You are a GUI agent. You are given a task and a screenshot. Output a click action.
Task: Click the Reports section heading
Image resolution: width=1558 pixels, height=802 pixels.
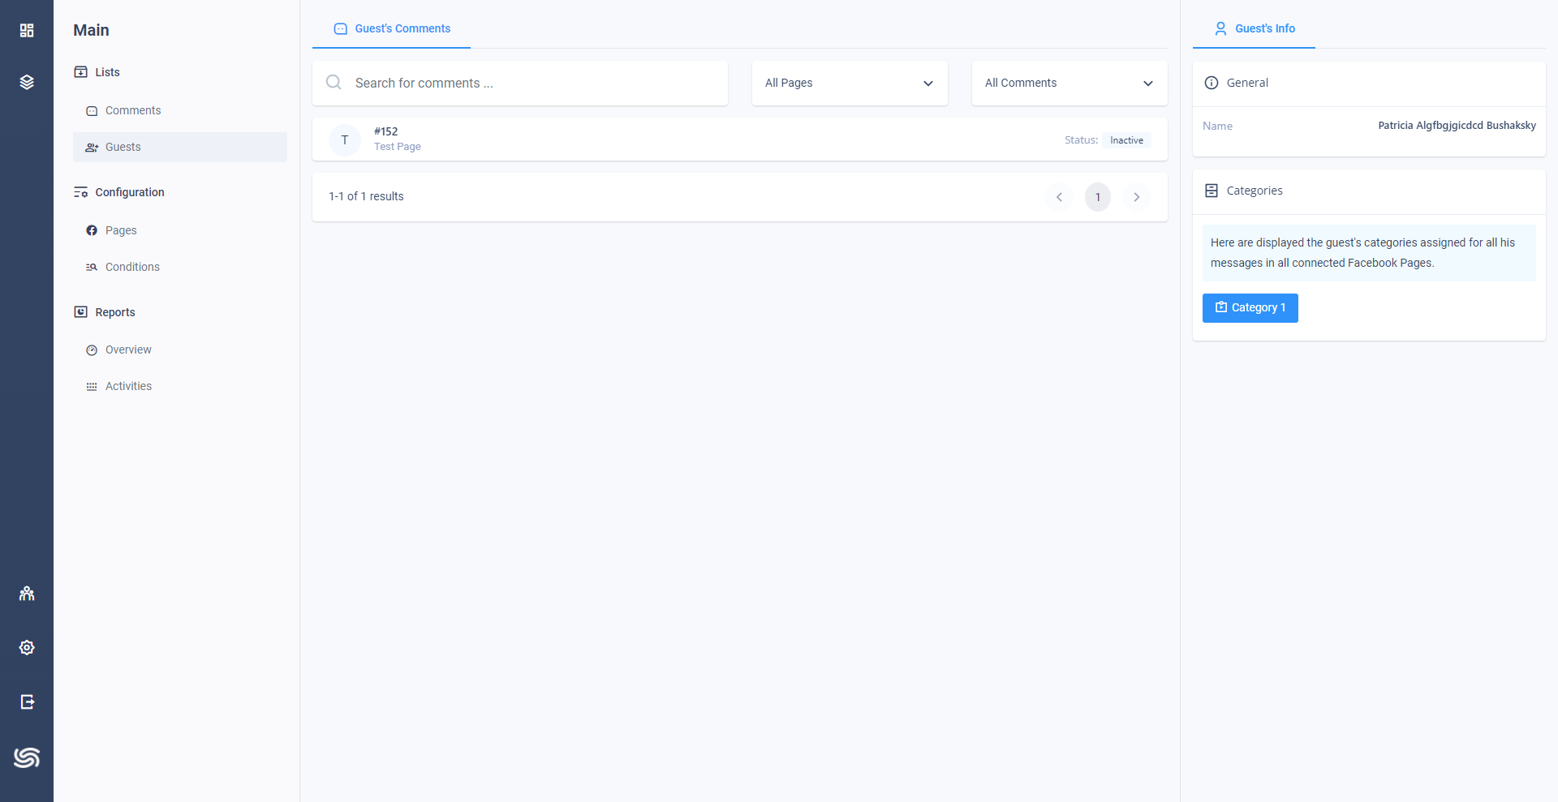point(115,312)
